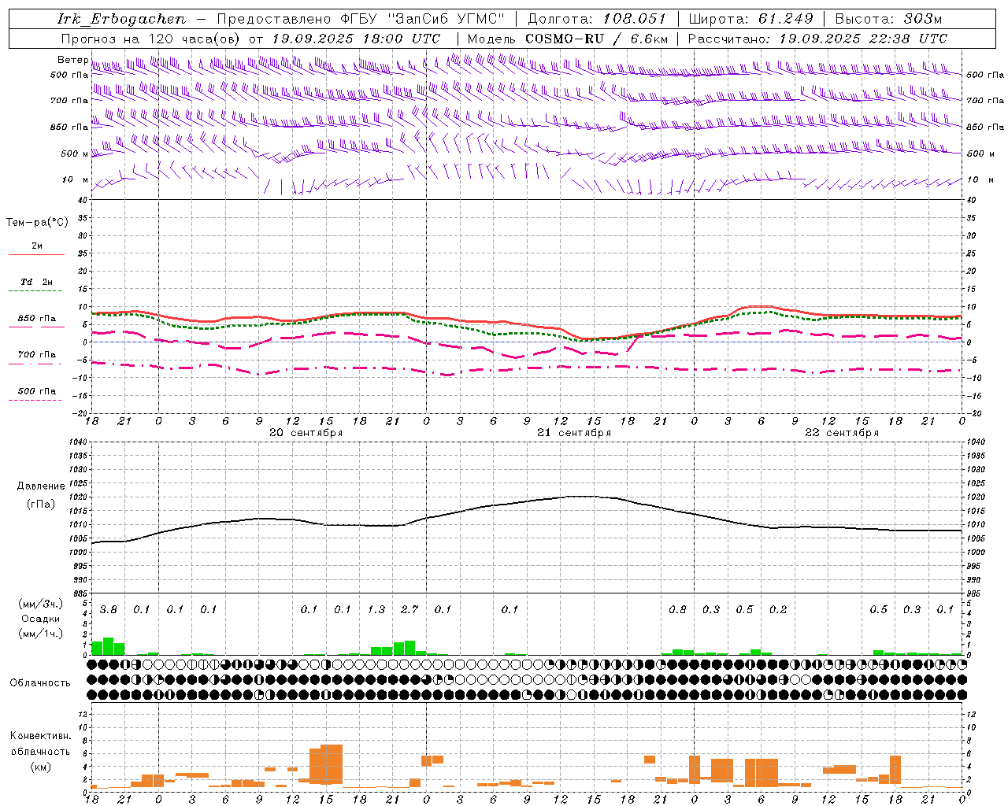1008x806 pixels.
Task: Click the forecast start "19.09.2025 18:00 UTC"
Action: pyautogui.click(x=356, y=39)
